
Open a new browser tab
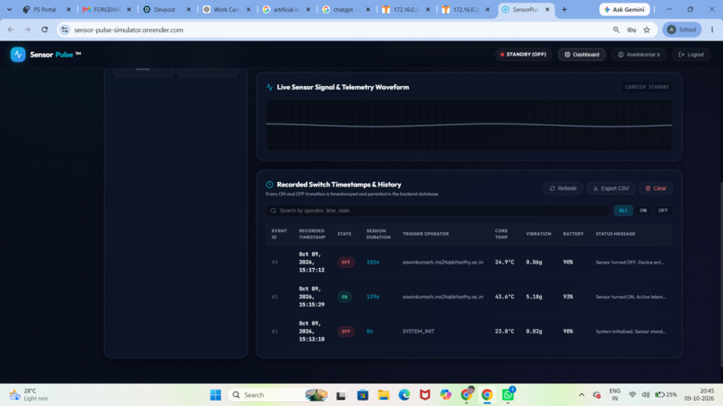click(x=564, y=9)
